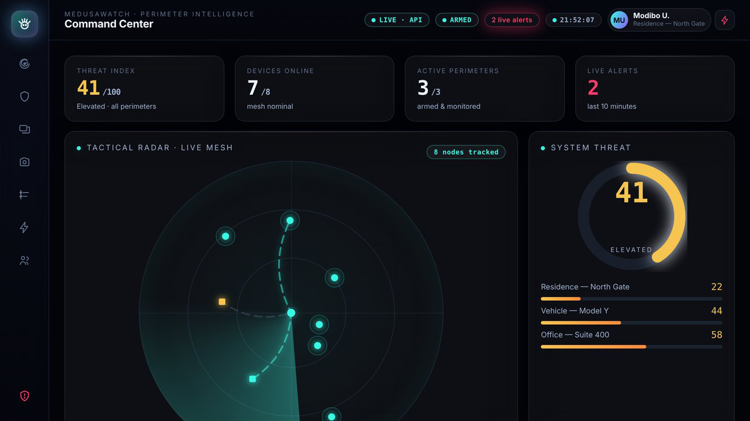Open the Live Alerts card
This screenshot has width=750, height=421.
[655, 89]
